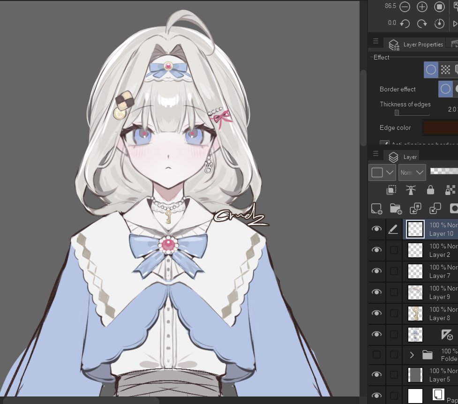Viewport: 458px width, 404px height.
Task: Hide the 3D layer using its eye icon
Action: click(376, 334)
